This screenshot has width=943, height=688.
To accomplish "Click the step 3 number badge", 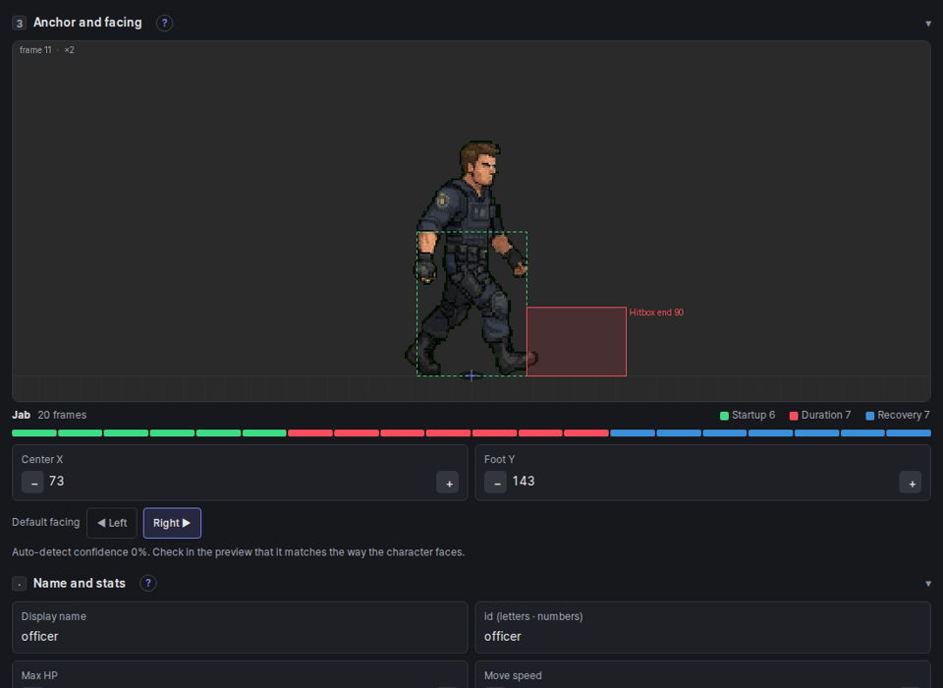I will click(x=20, y=23).
